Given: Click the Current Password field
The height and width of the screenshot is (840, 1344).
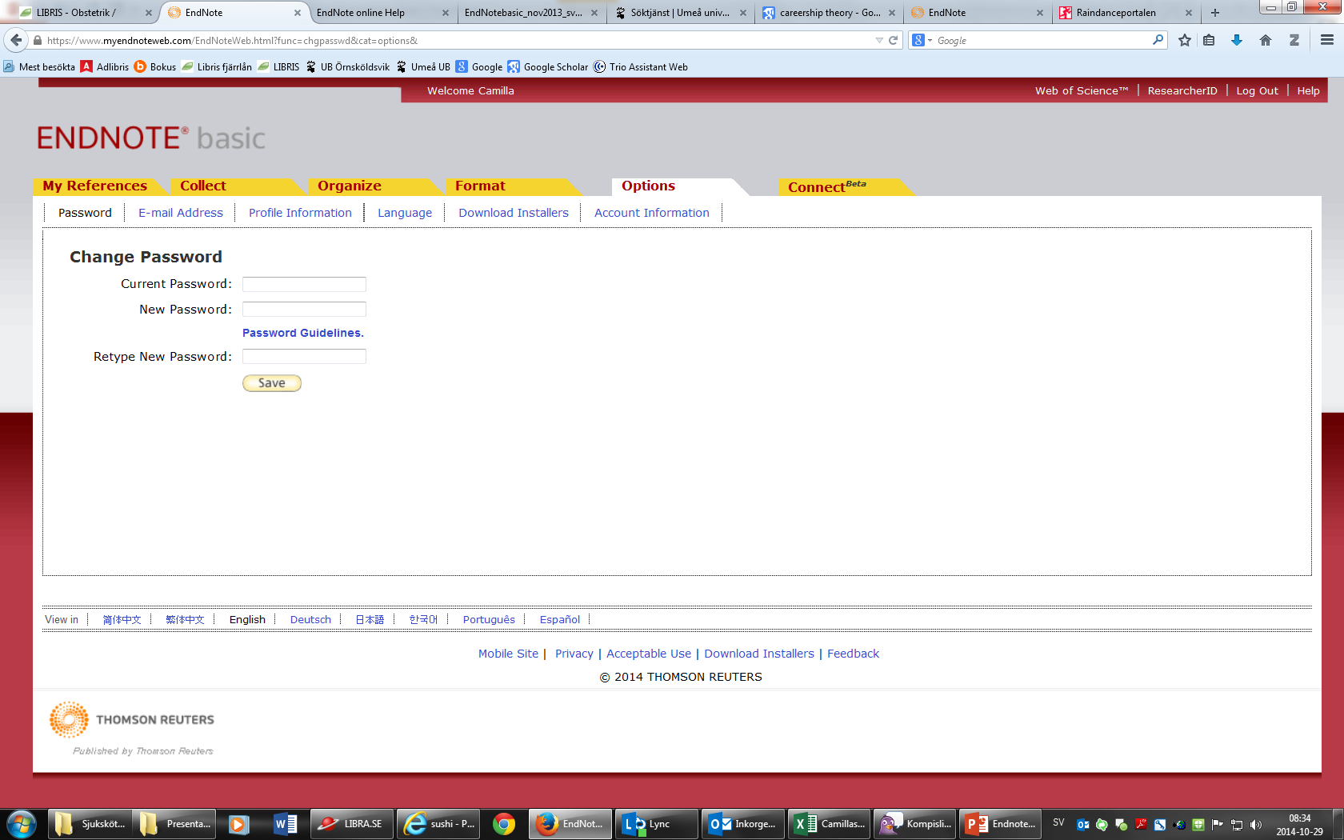Looking at the screenshot, I should [304, 284].
